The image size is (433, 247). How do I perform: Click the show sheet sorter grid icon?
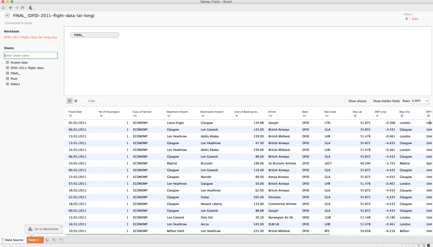click(419, 245)
